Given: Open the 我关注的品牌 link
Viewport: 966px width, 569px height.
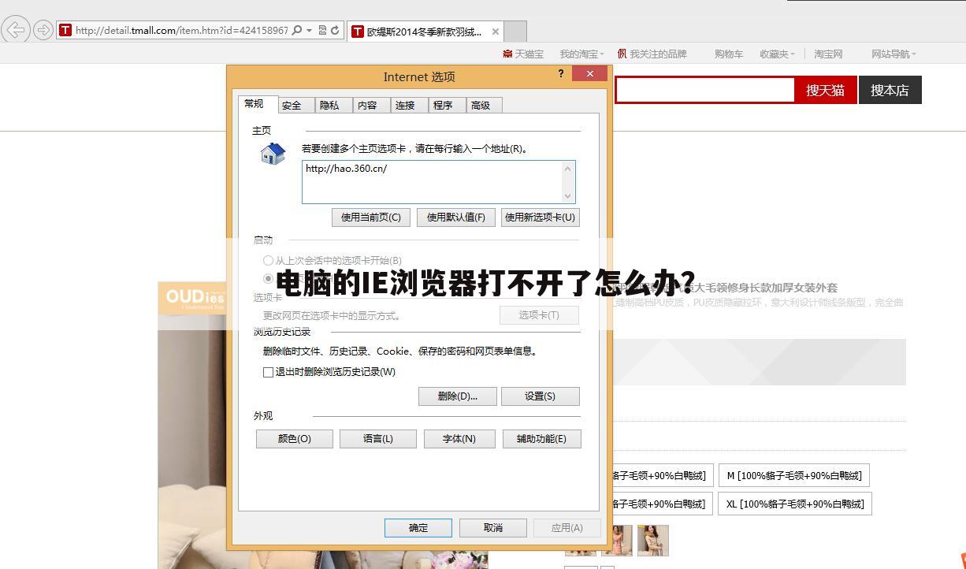Looking at the screenshot, I should [652, 54].
